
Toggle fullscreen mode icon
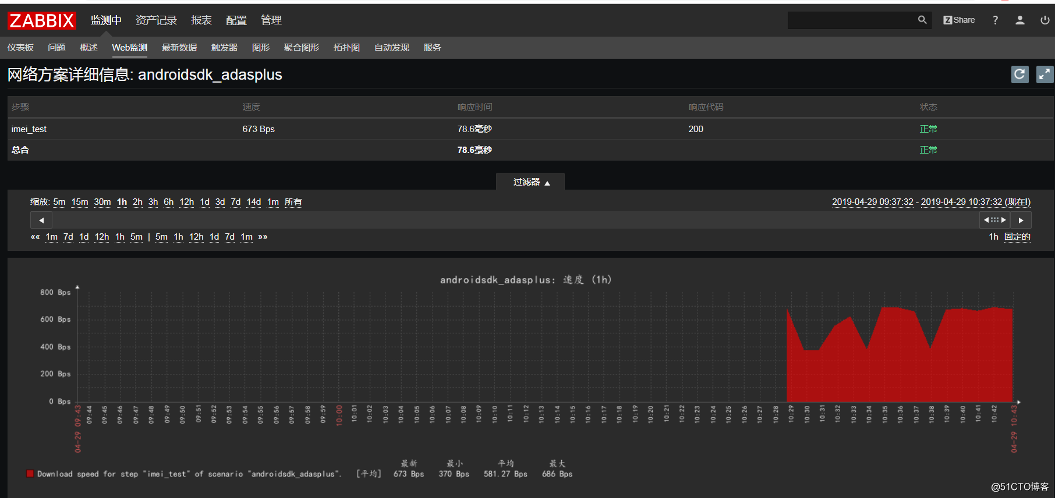[x=1045, y=74]
